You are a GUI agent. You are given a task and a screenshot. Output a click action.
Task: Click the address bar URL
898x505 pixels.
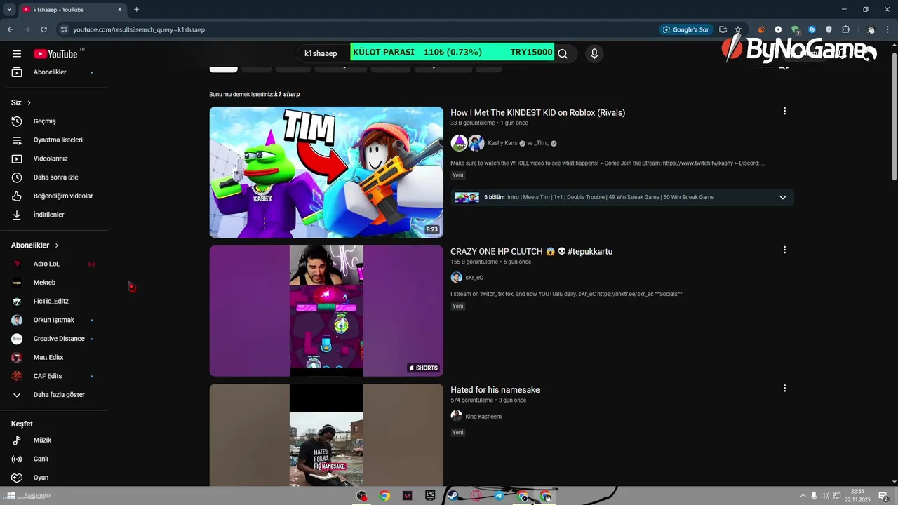coord(139,29)
